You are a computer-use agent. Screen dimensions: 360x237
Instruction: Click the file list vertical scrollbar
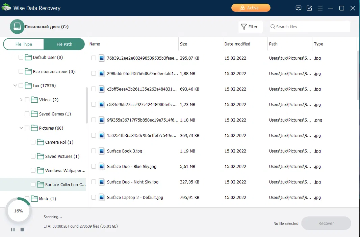coord(358,75)
